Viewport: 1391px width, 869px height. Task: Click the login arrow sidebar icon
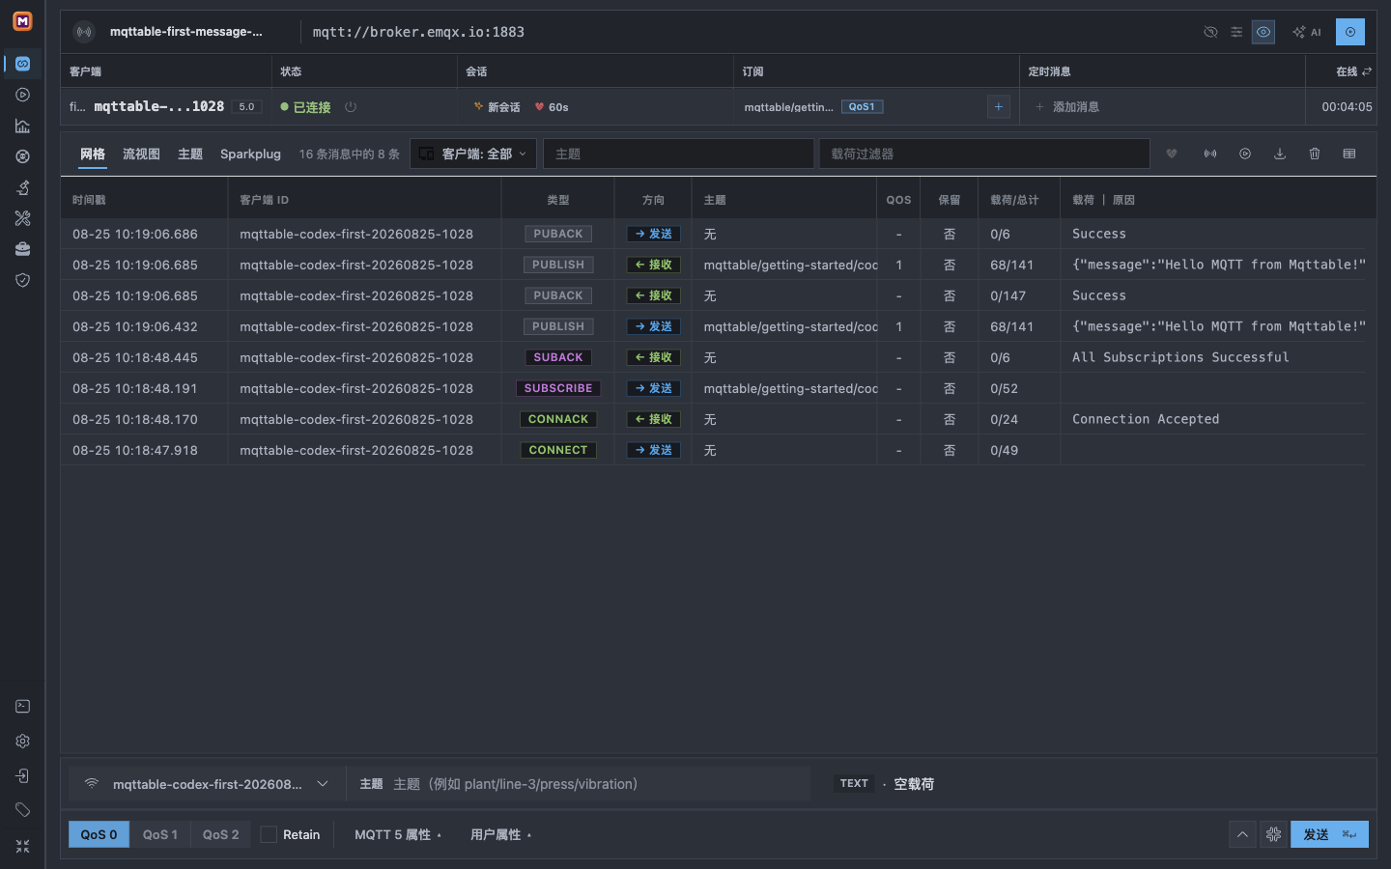coord(22,776)
